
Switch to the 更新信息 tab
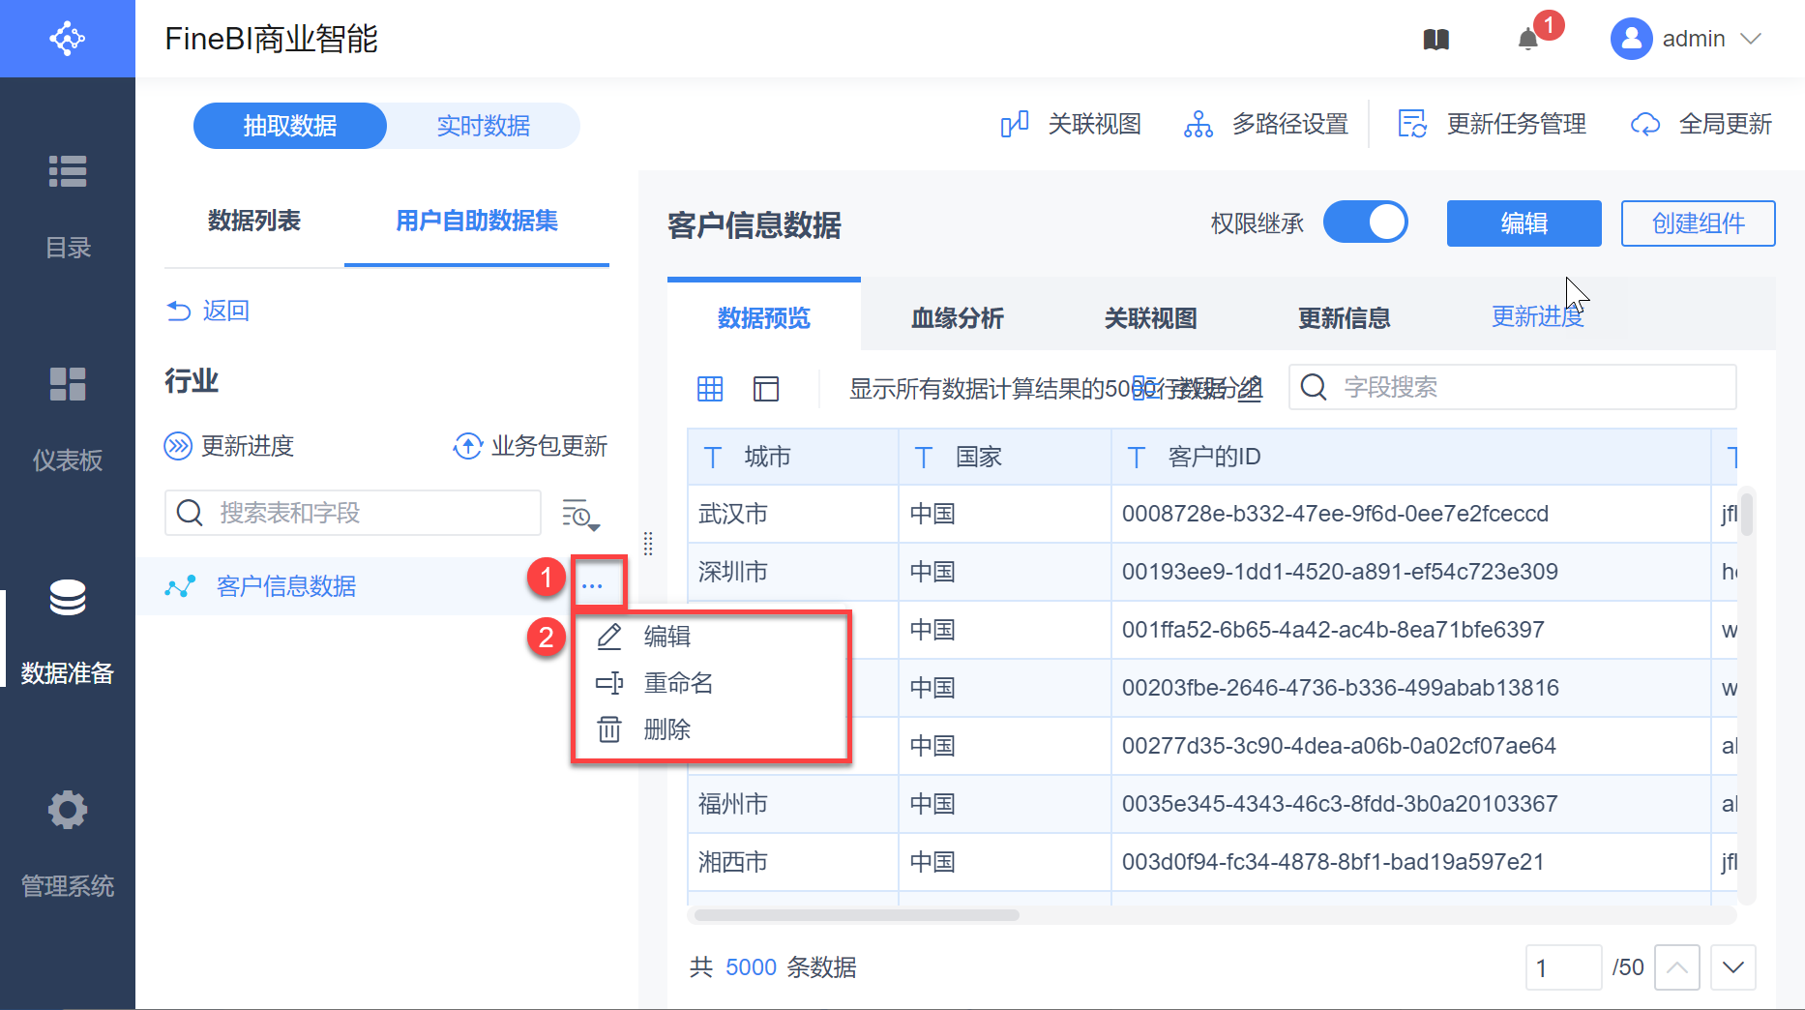[x=1345, y=317]
